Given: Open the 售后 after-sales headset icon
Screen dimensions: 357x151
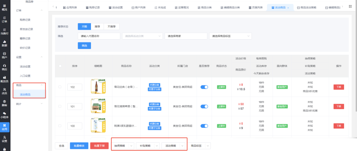Looking at the screenshot, I should [5, 67].
